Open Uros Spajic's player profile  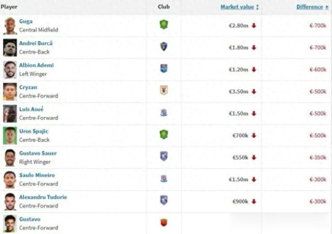[33, 131]
